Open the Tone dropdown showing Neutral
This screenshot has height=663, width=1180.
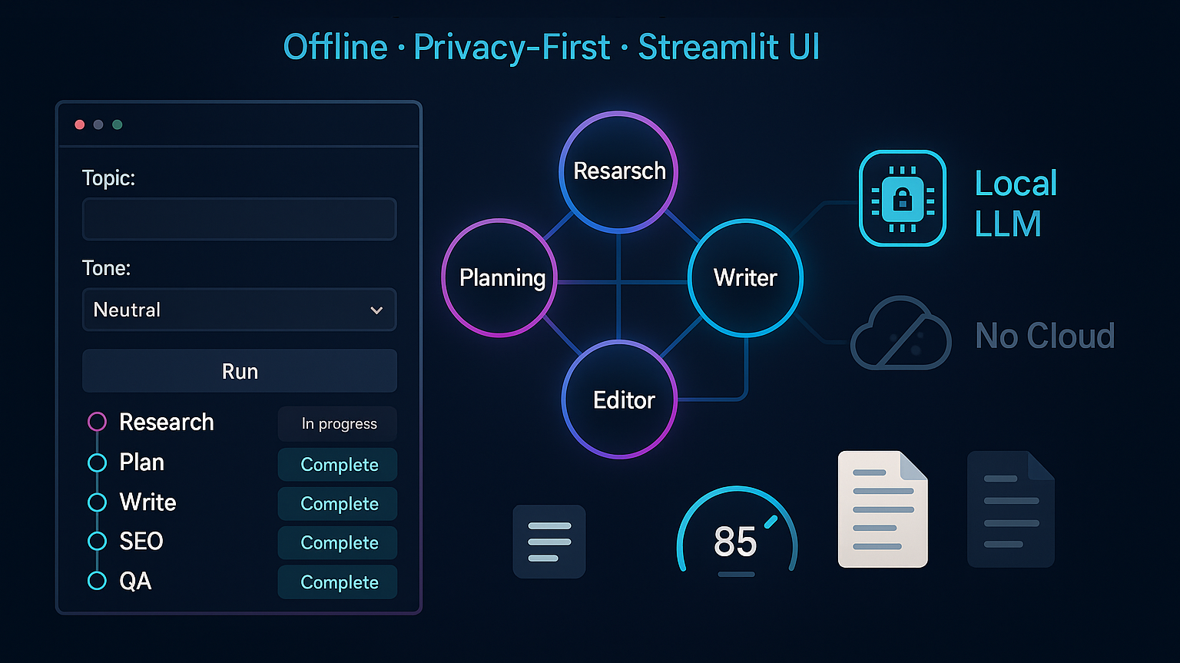(239, 310)
